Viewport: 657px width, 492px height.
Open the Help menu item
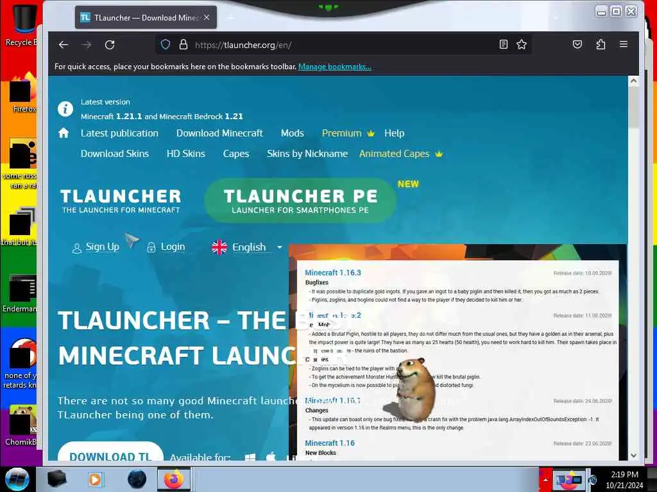[x=395, y=133]
